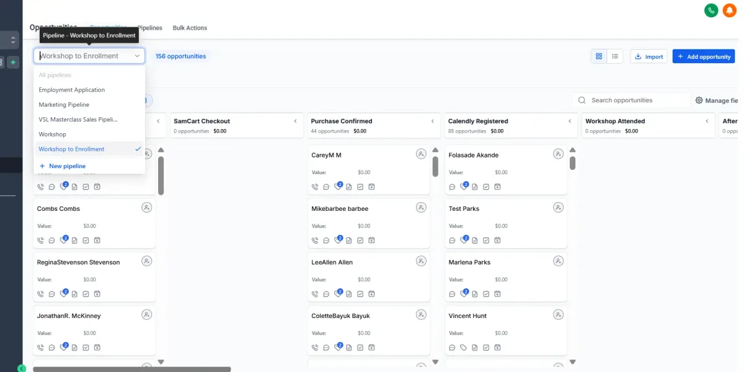
Task: Open tasks on Test Parks card
Action: click(x=487, y=240)
